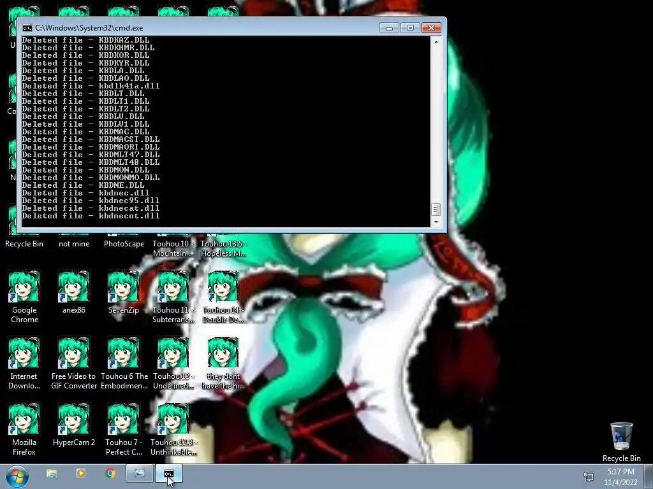The image size is (653, 489).
Task: Switch to the taskbar window next to cmd
Action: (x=140, y=474)
